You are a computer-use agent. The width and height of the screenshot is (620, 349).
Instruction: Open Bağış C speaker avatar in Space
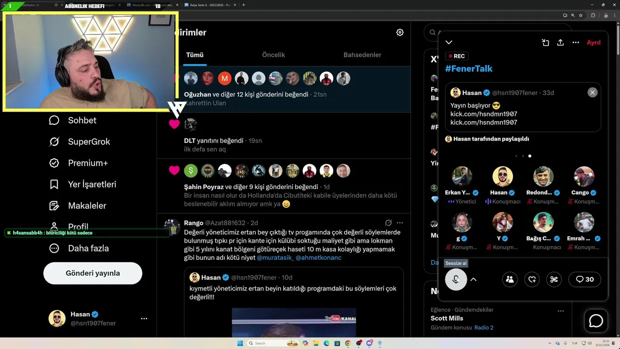[x=543, y=222]
